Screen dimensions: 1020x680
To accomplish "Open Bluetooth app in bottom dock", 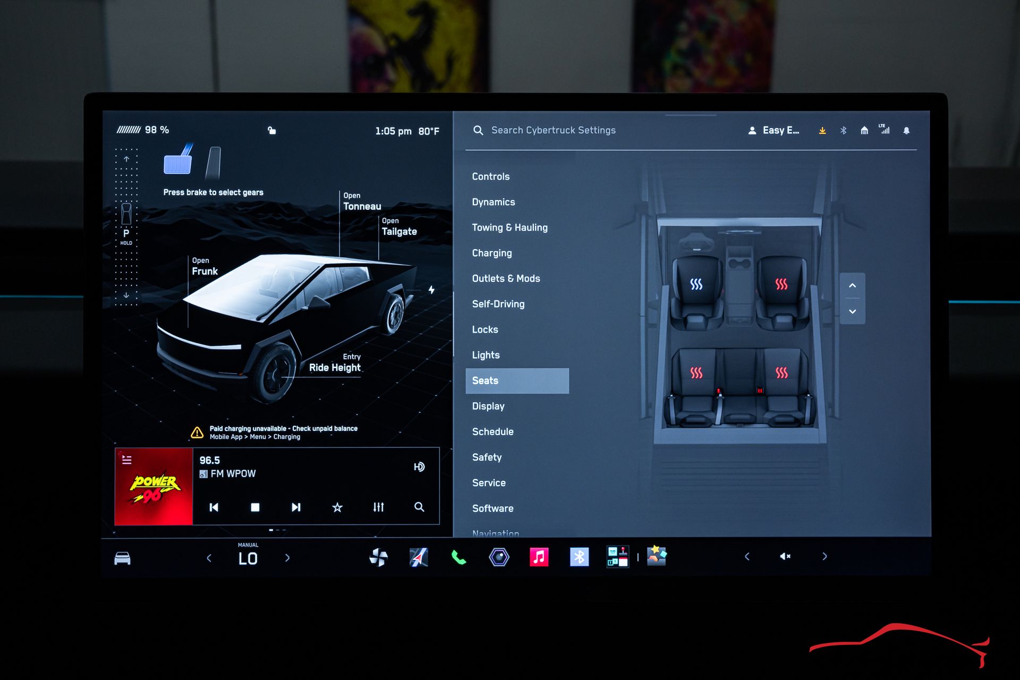I will click(579, 557).
